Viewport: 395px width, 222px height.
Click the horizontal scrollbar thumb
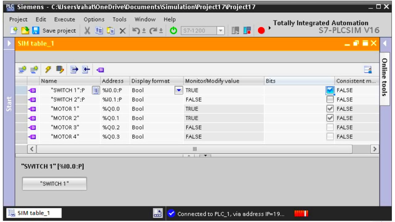pyautogui.click(x=194, y=149)
